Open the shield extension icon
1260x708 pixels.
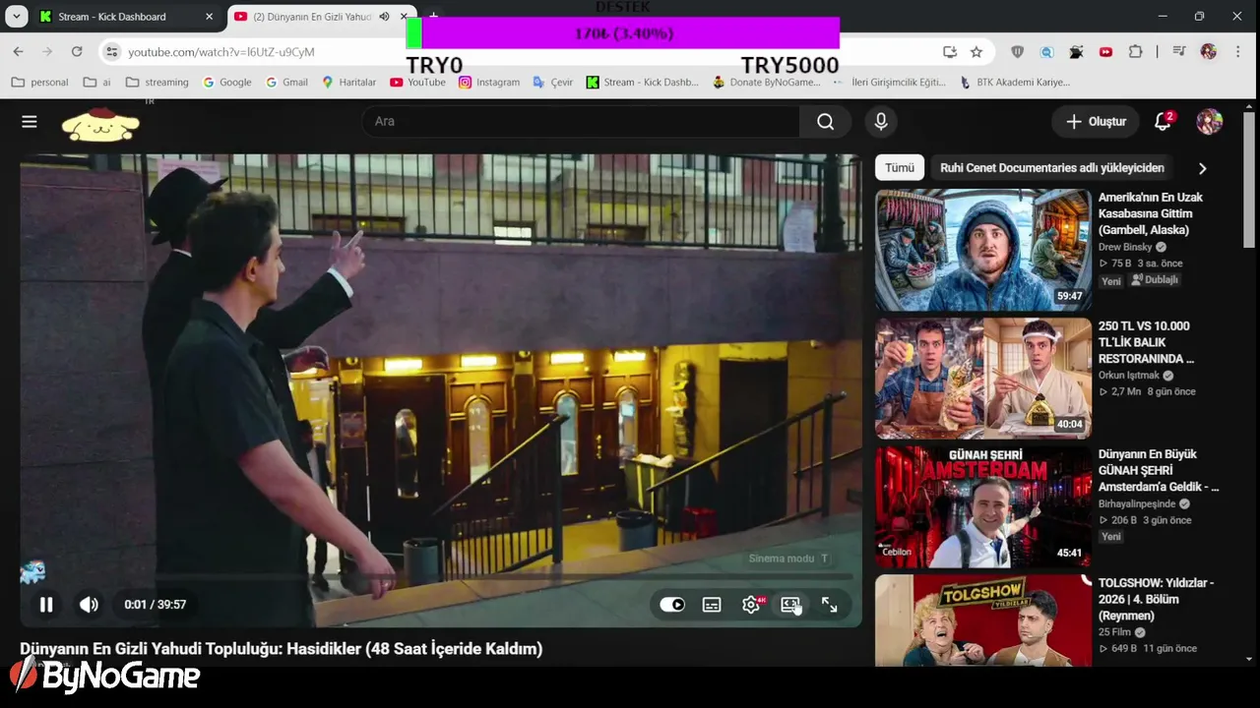click(x=1018, y=52)
